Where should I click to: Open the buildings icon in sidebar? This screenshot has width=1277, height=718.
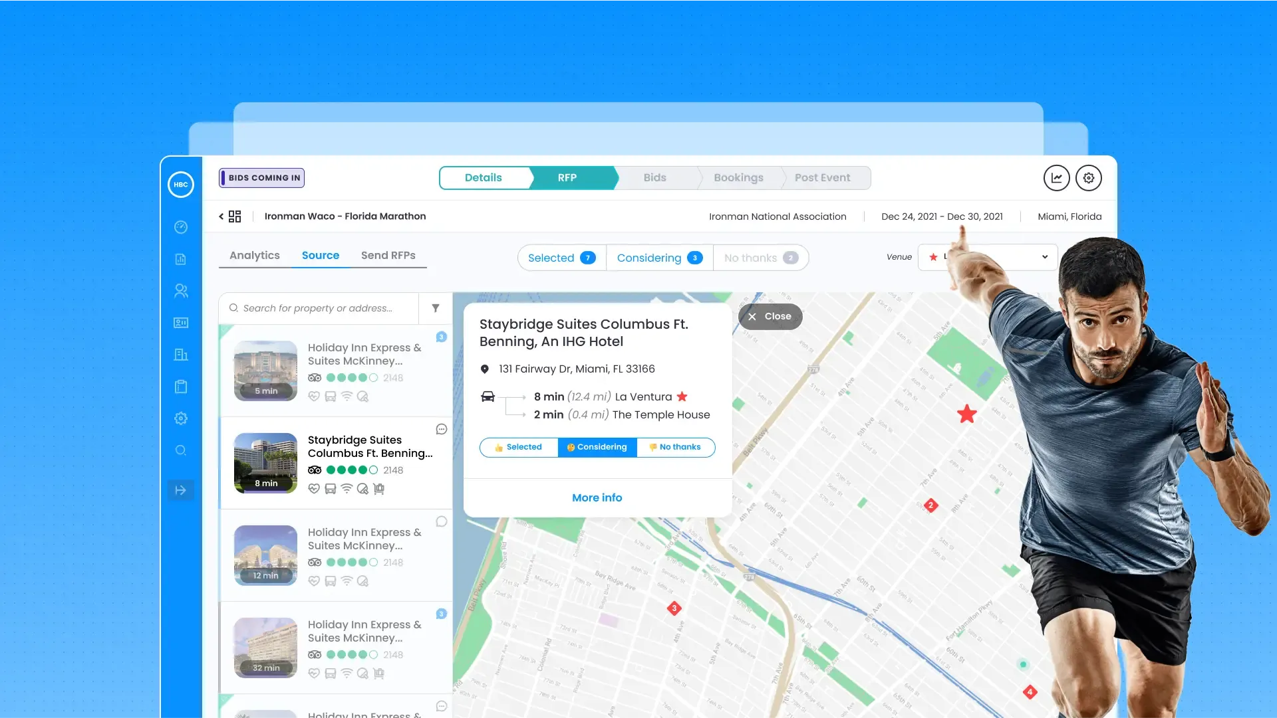(181, 355)
